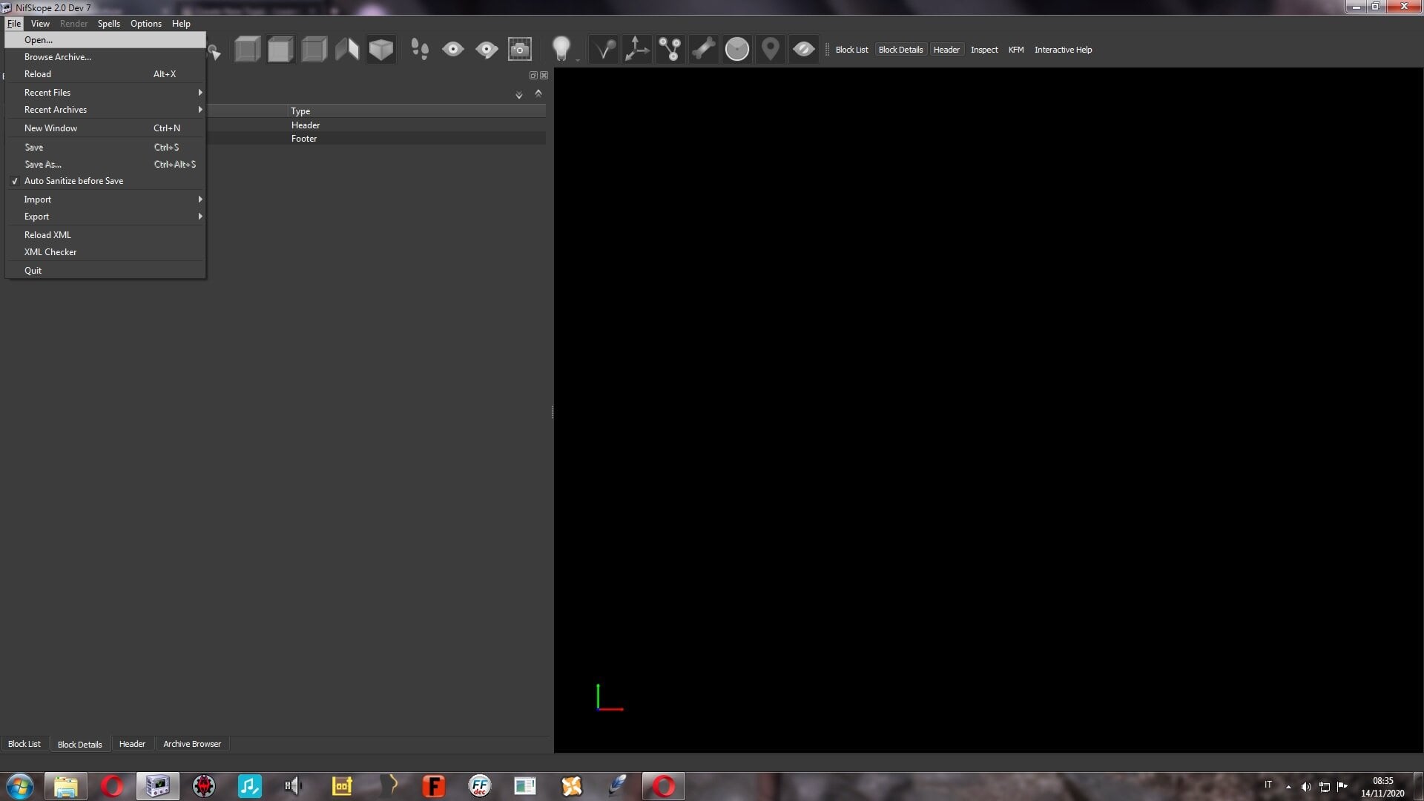
Task: Toggle the Block List toolbar button
Action: click(x=851, y=50)
